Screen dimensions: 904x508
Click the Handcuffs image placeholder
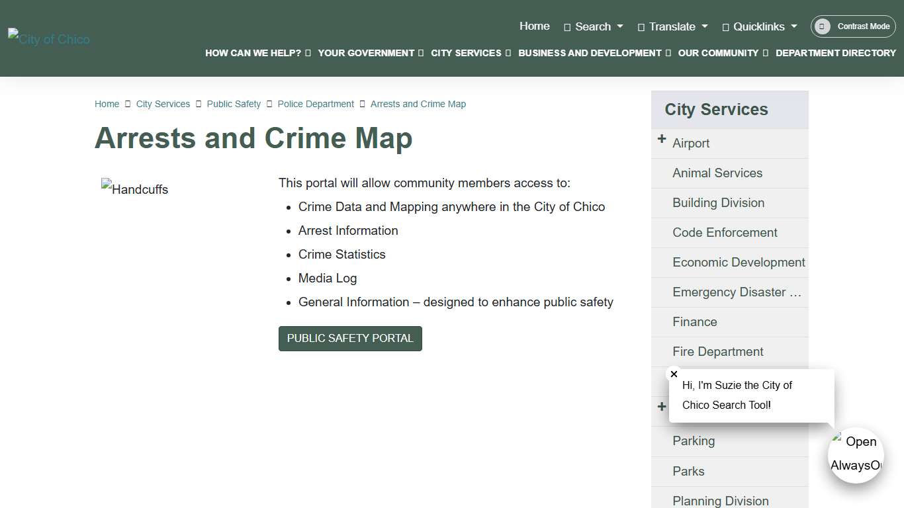tap(134, 189)
